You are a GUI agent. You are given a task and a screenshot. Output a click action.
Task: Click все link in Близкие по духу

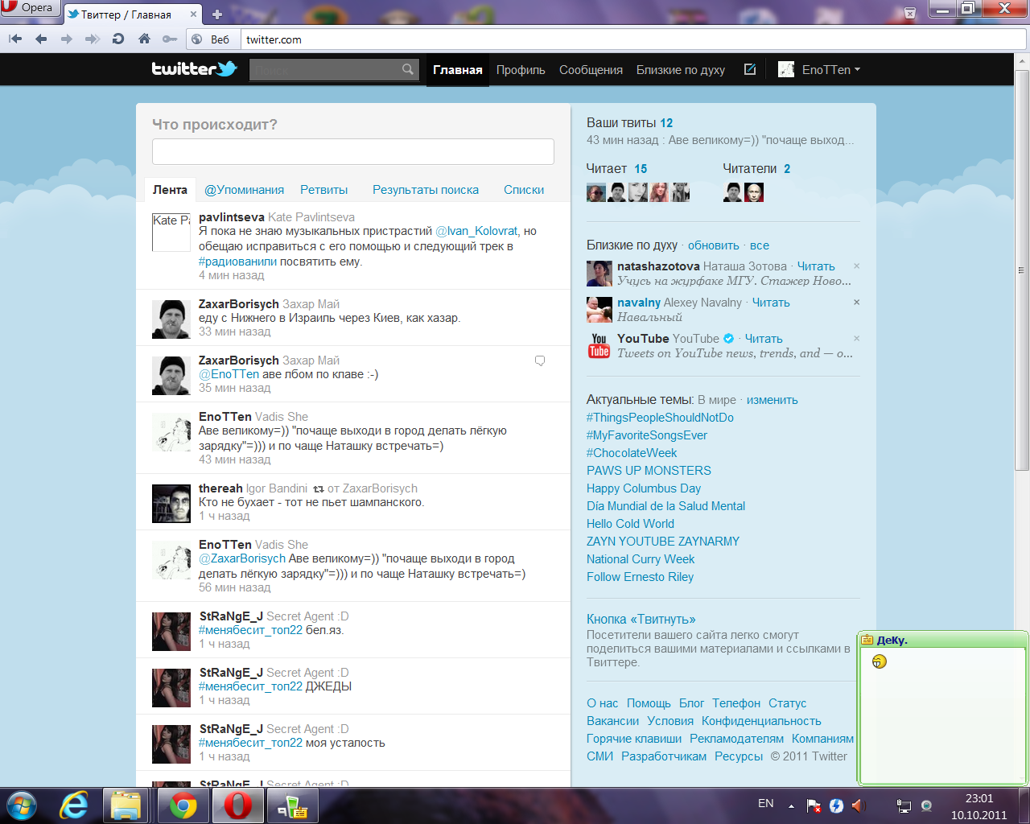tap(760, 245)
